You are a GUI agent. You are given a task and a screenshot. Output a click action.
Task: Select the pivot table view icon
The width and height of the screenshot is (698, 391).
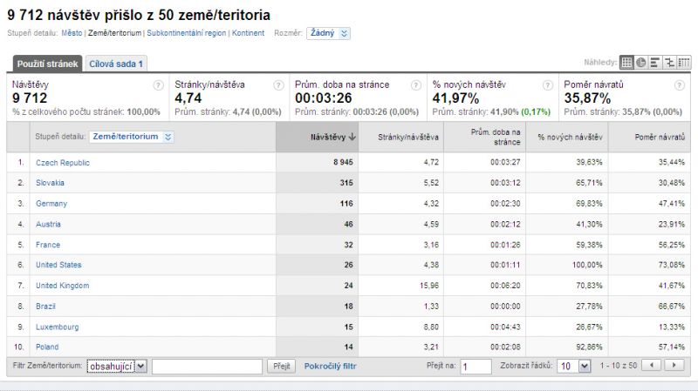(x=682, y=63)
